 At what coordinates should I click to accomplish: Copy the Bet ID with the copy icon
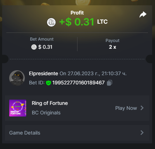(109, 83)
